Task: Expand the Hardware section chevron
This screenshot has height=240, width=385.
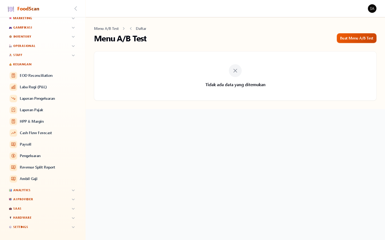Action: click(73, 218)
